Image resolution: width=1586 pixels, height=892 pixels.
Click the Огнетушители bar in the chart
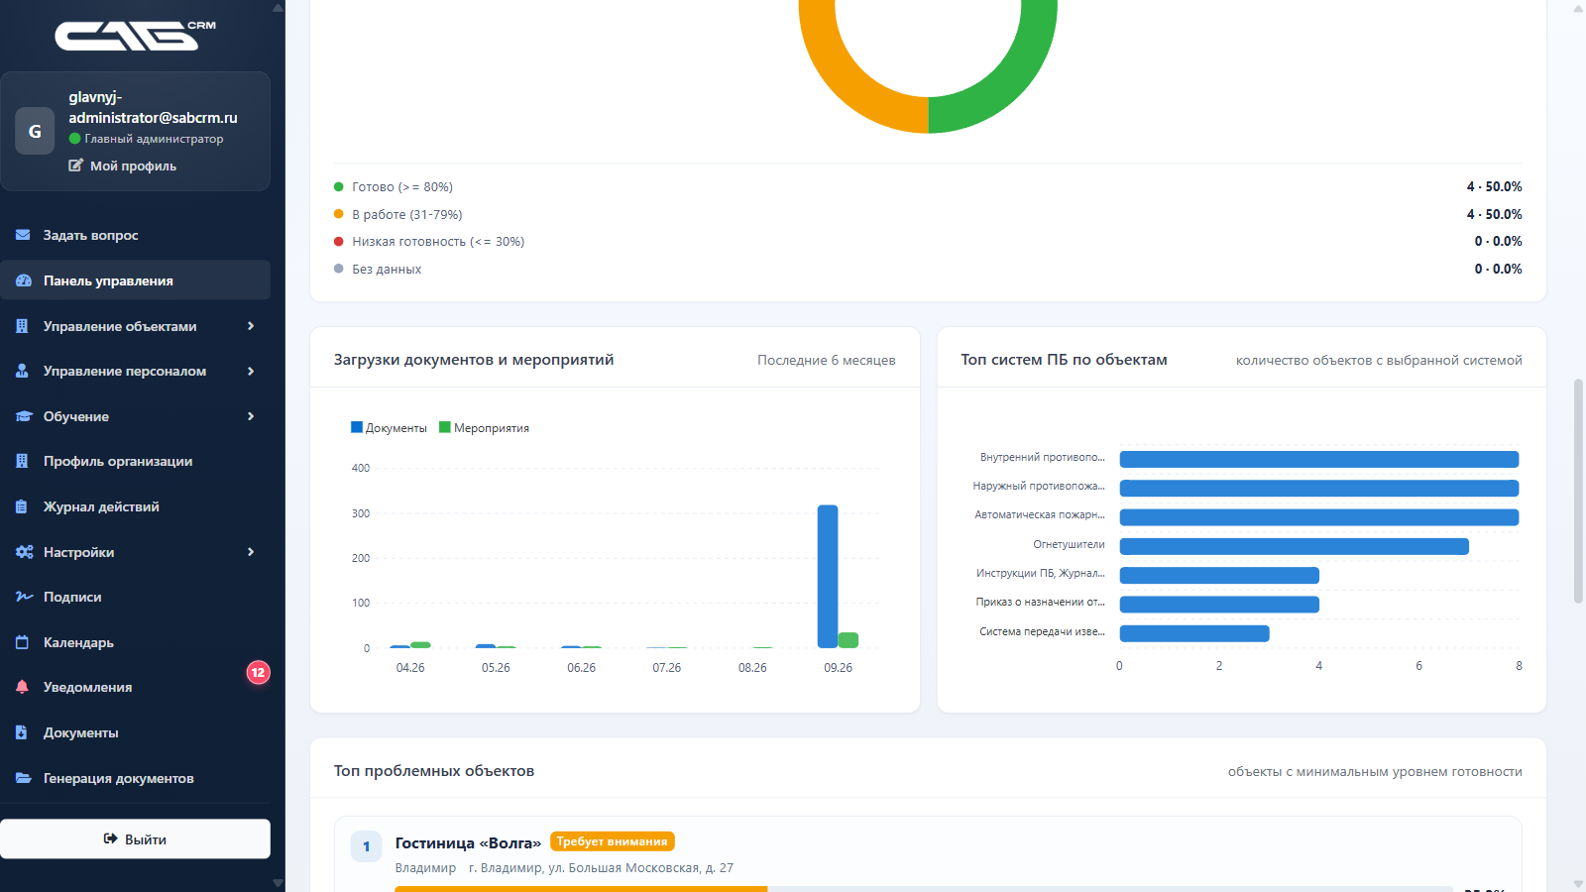coord(1294,546)
